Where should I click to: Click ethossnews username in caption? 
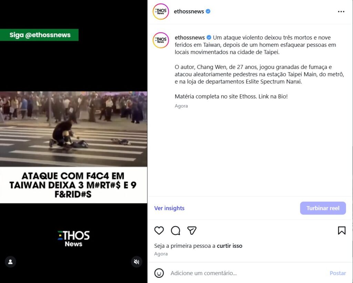point(190,38)
